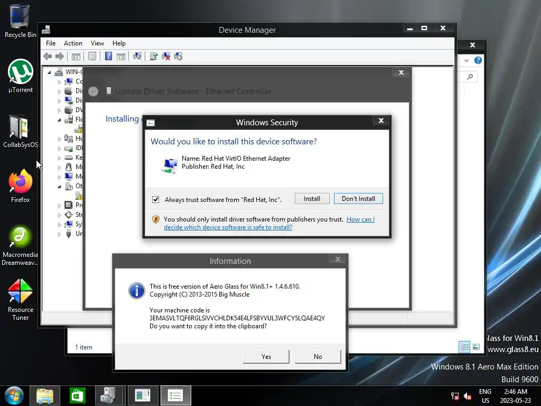This screenshot has width=541, height=406.
Task: Expand the ribbon chevron in the background Explorer window
Action: pyautogui.click(x=467, y=60)
